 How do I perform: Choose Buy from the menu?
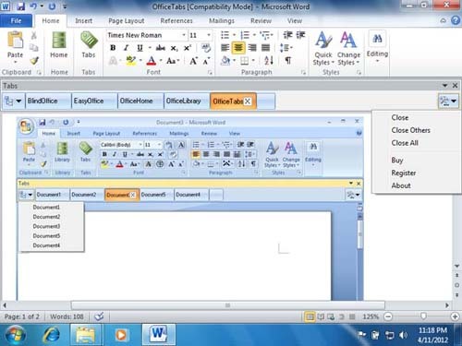tap(397, 161)
